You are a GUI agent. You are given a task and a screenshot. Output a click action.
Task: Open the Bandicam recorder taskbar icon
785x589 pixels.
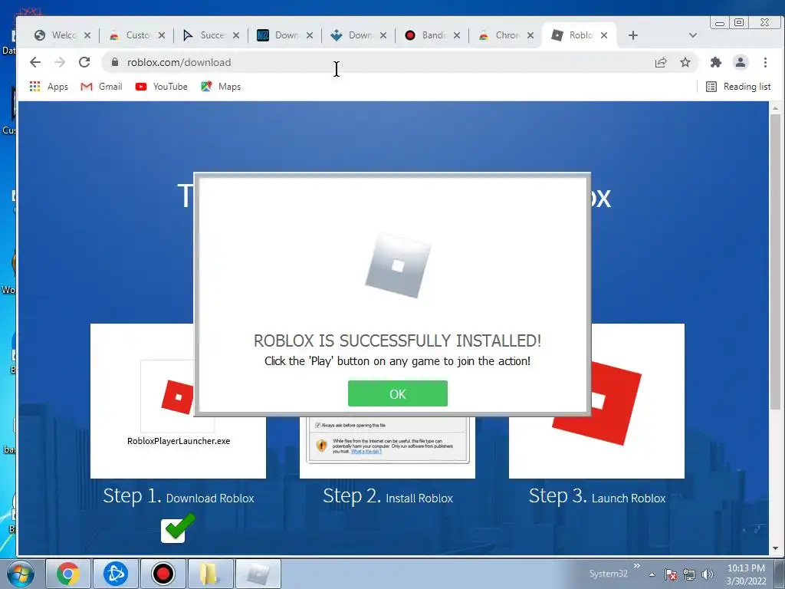coord(163,574)
